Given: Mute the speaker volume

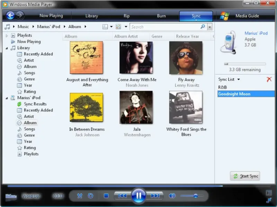Looking at the screenshot, I should tap(172, 196).
